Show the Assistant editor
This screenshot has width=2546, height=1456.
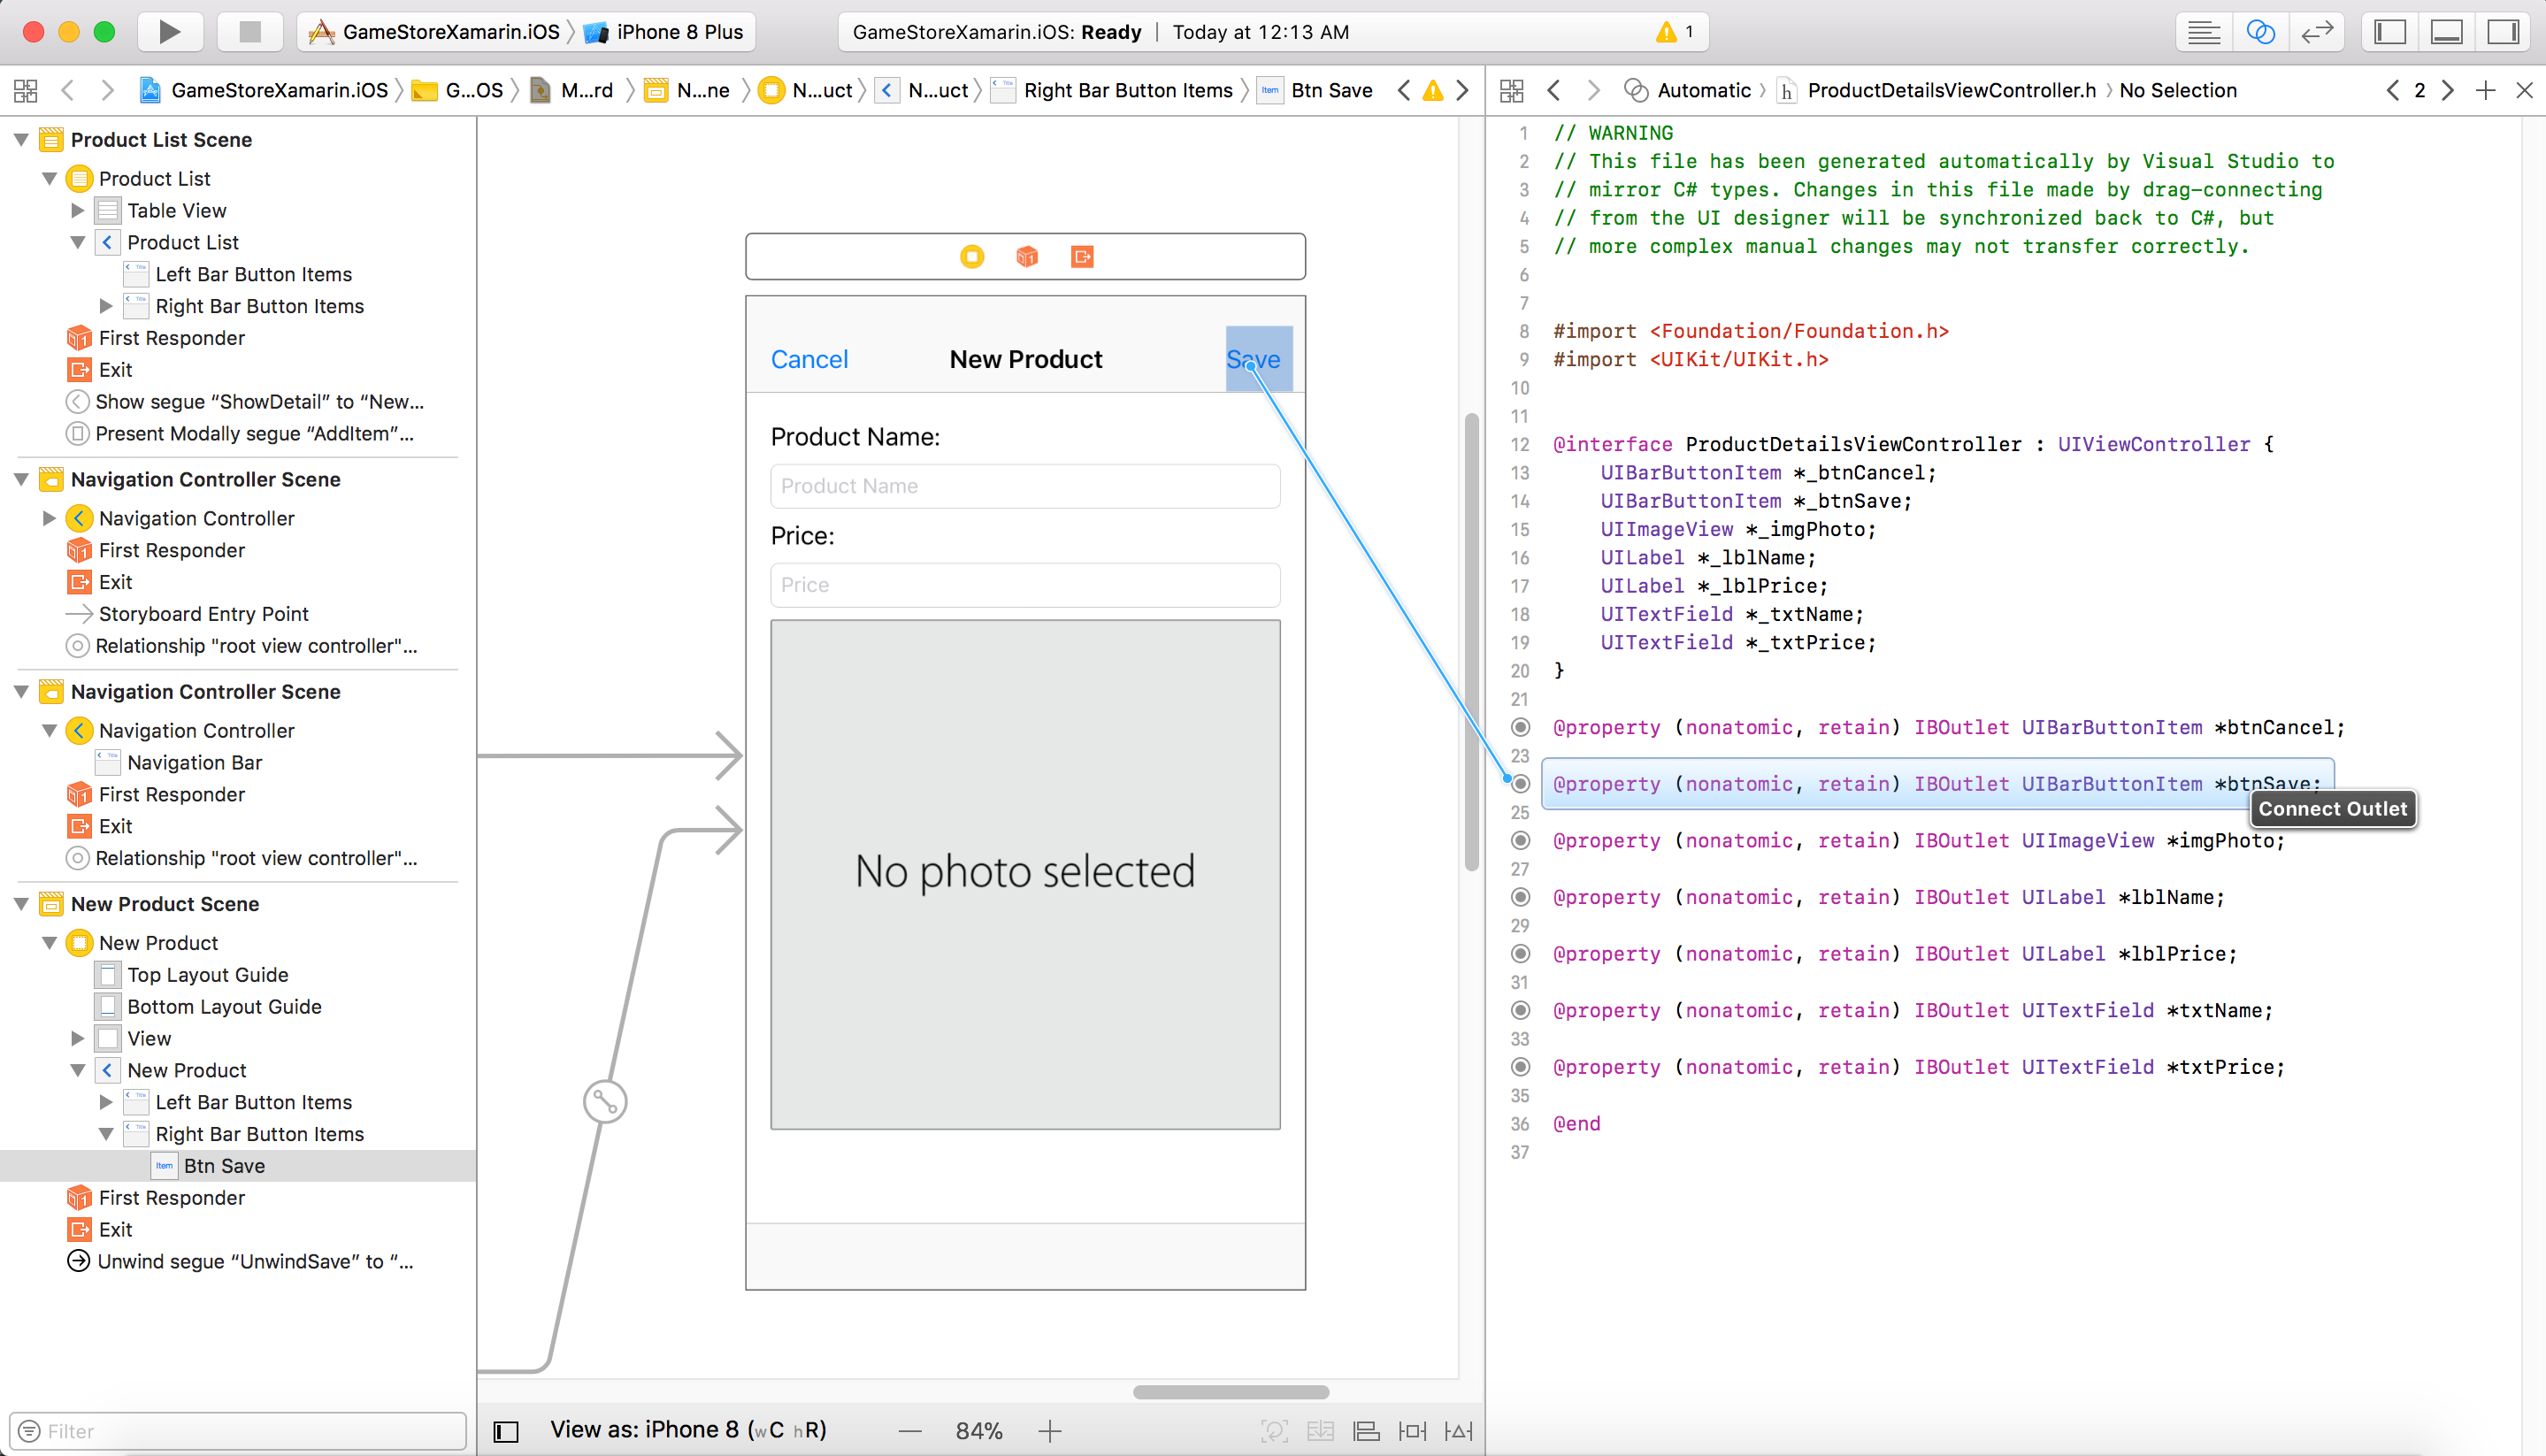point(2260,32)
